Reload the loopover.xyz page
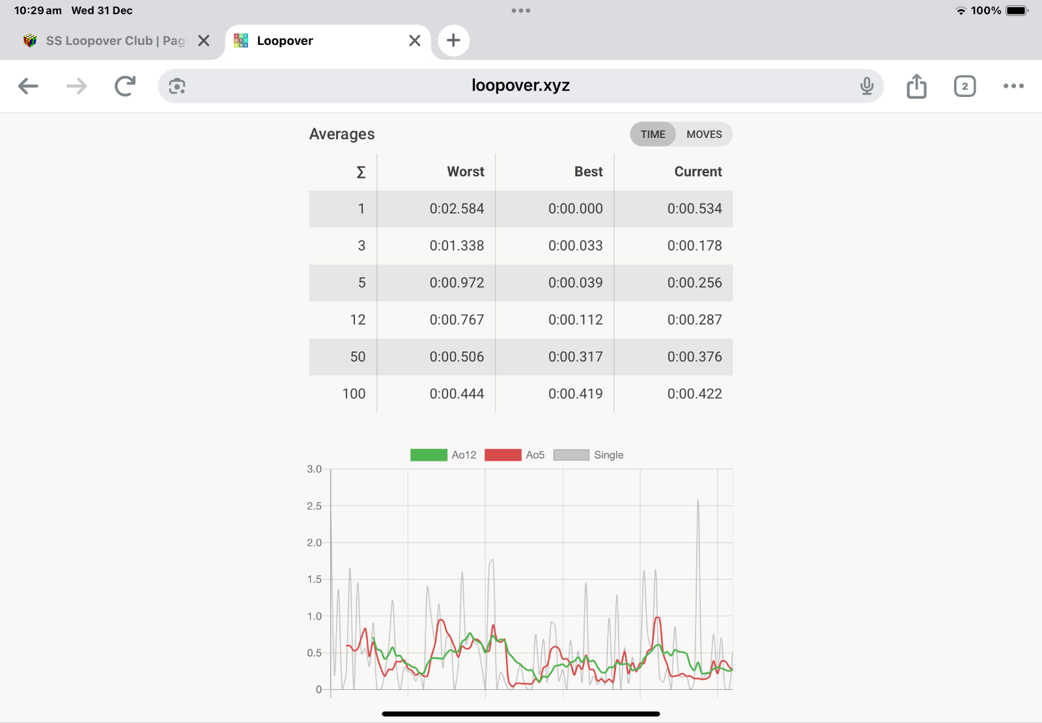 pos(125,86)
